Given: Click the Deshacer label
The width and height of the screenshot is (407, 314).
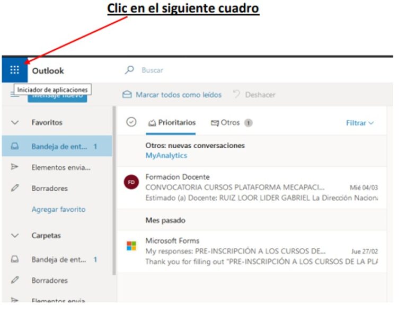Looking at the screenshot, I should (260, 95).
